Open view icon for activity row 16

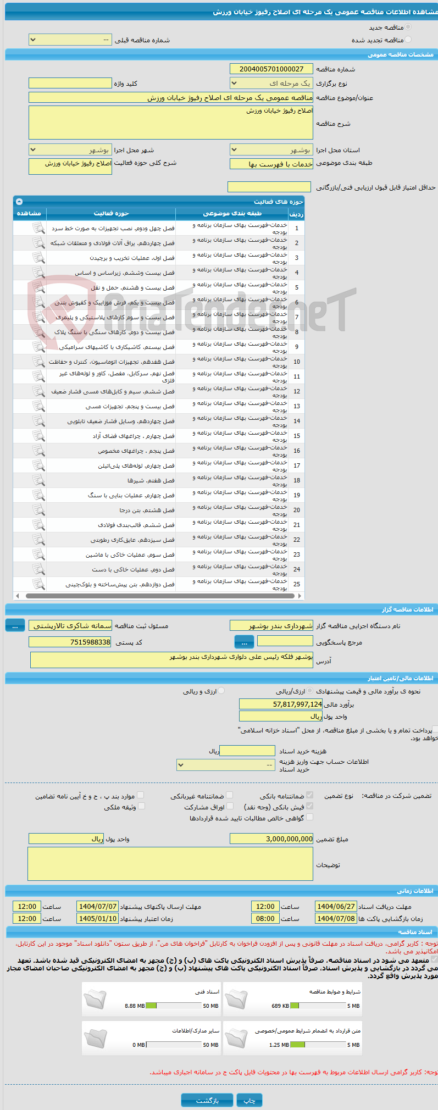(38, 451)
